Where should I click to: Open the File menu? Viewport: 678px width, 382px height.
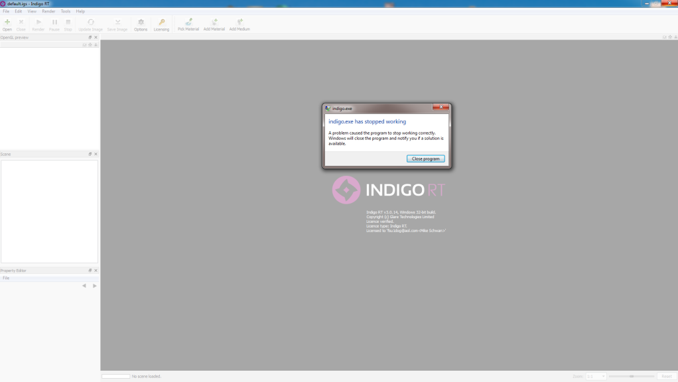6,11
